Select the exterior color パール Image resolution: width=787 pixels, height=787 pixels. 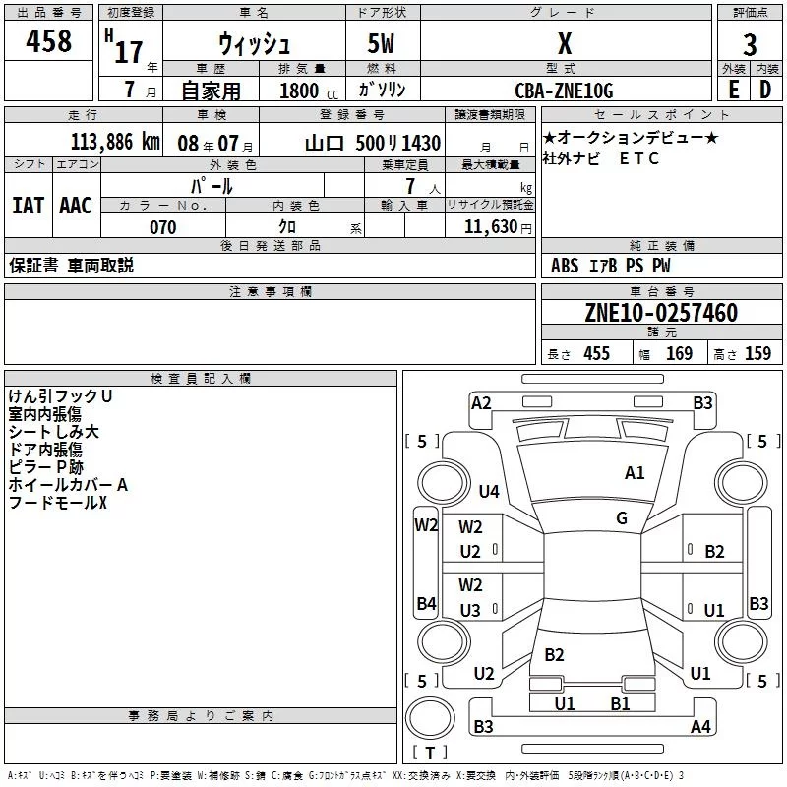click(212, 186)
